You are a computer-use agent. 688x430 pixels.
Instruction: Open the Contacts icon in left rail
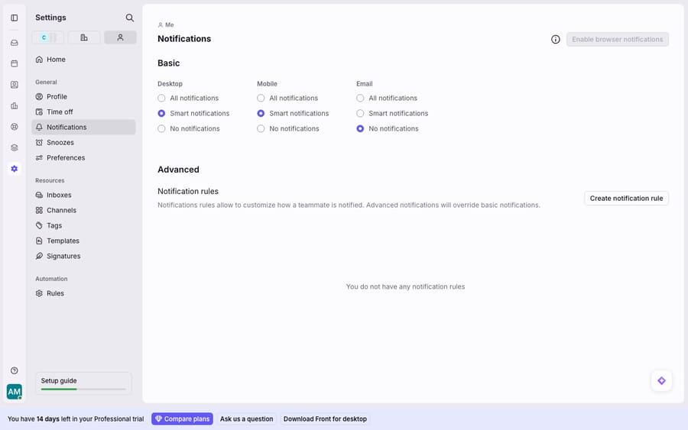(14, 85)
